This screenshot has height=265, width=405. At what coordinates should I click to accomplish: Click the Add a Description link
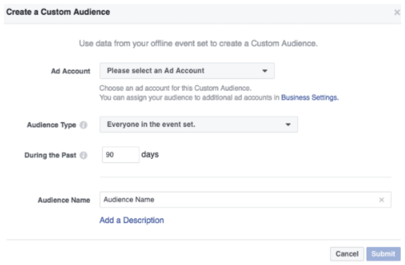tap(131, 221)
